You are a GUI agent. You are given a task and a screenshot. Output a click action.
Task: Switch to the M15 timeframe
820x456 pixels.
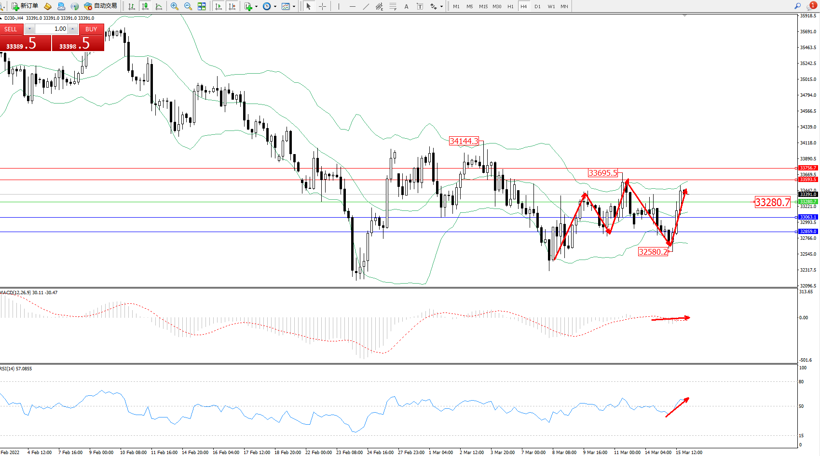483,6
